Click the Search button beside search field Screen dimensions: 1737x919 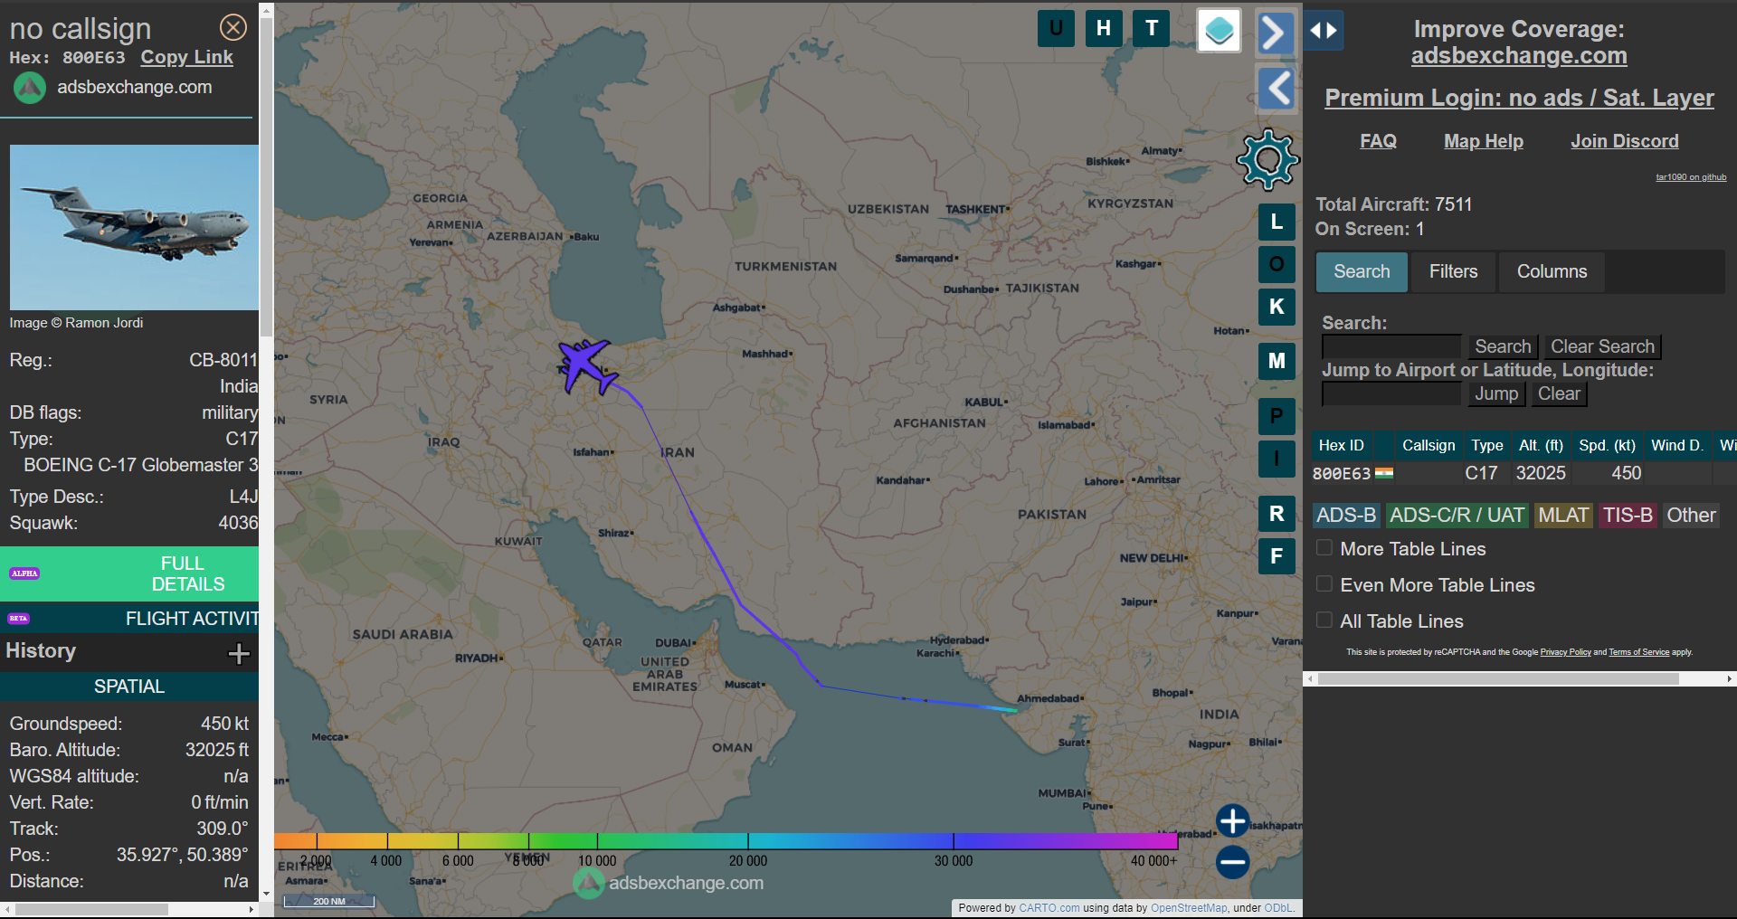(1503, 346)
